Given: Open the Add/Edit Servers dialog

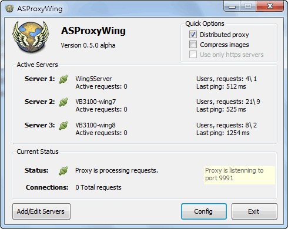Looking at the screenshot, I should click(x=41, y=211).
